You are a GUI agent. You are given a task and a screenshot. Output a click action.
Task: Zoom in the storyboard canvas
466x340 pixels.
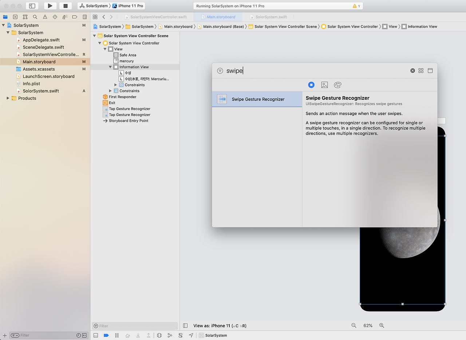pyautogui.click(x=382, y=325)
